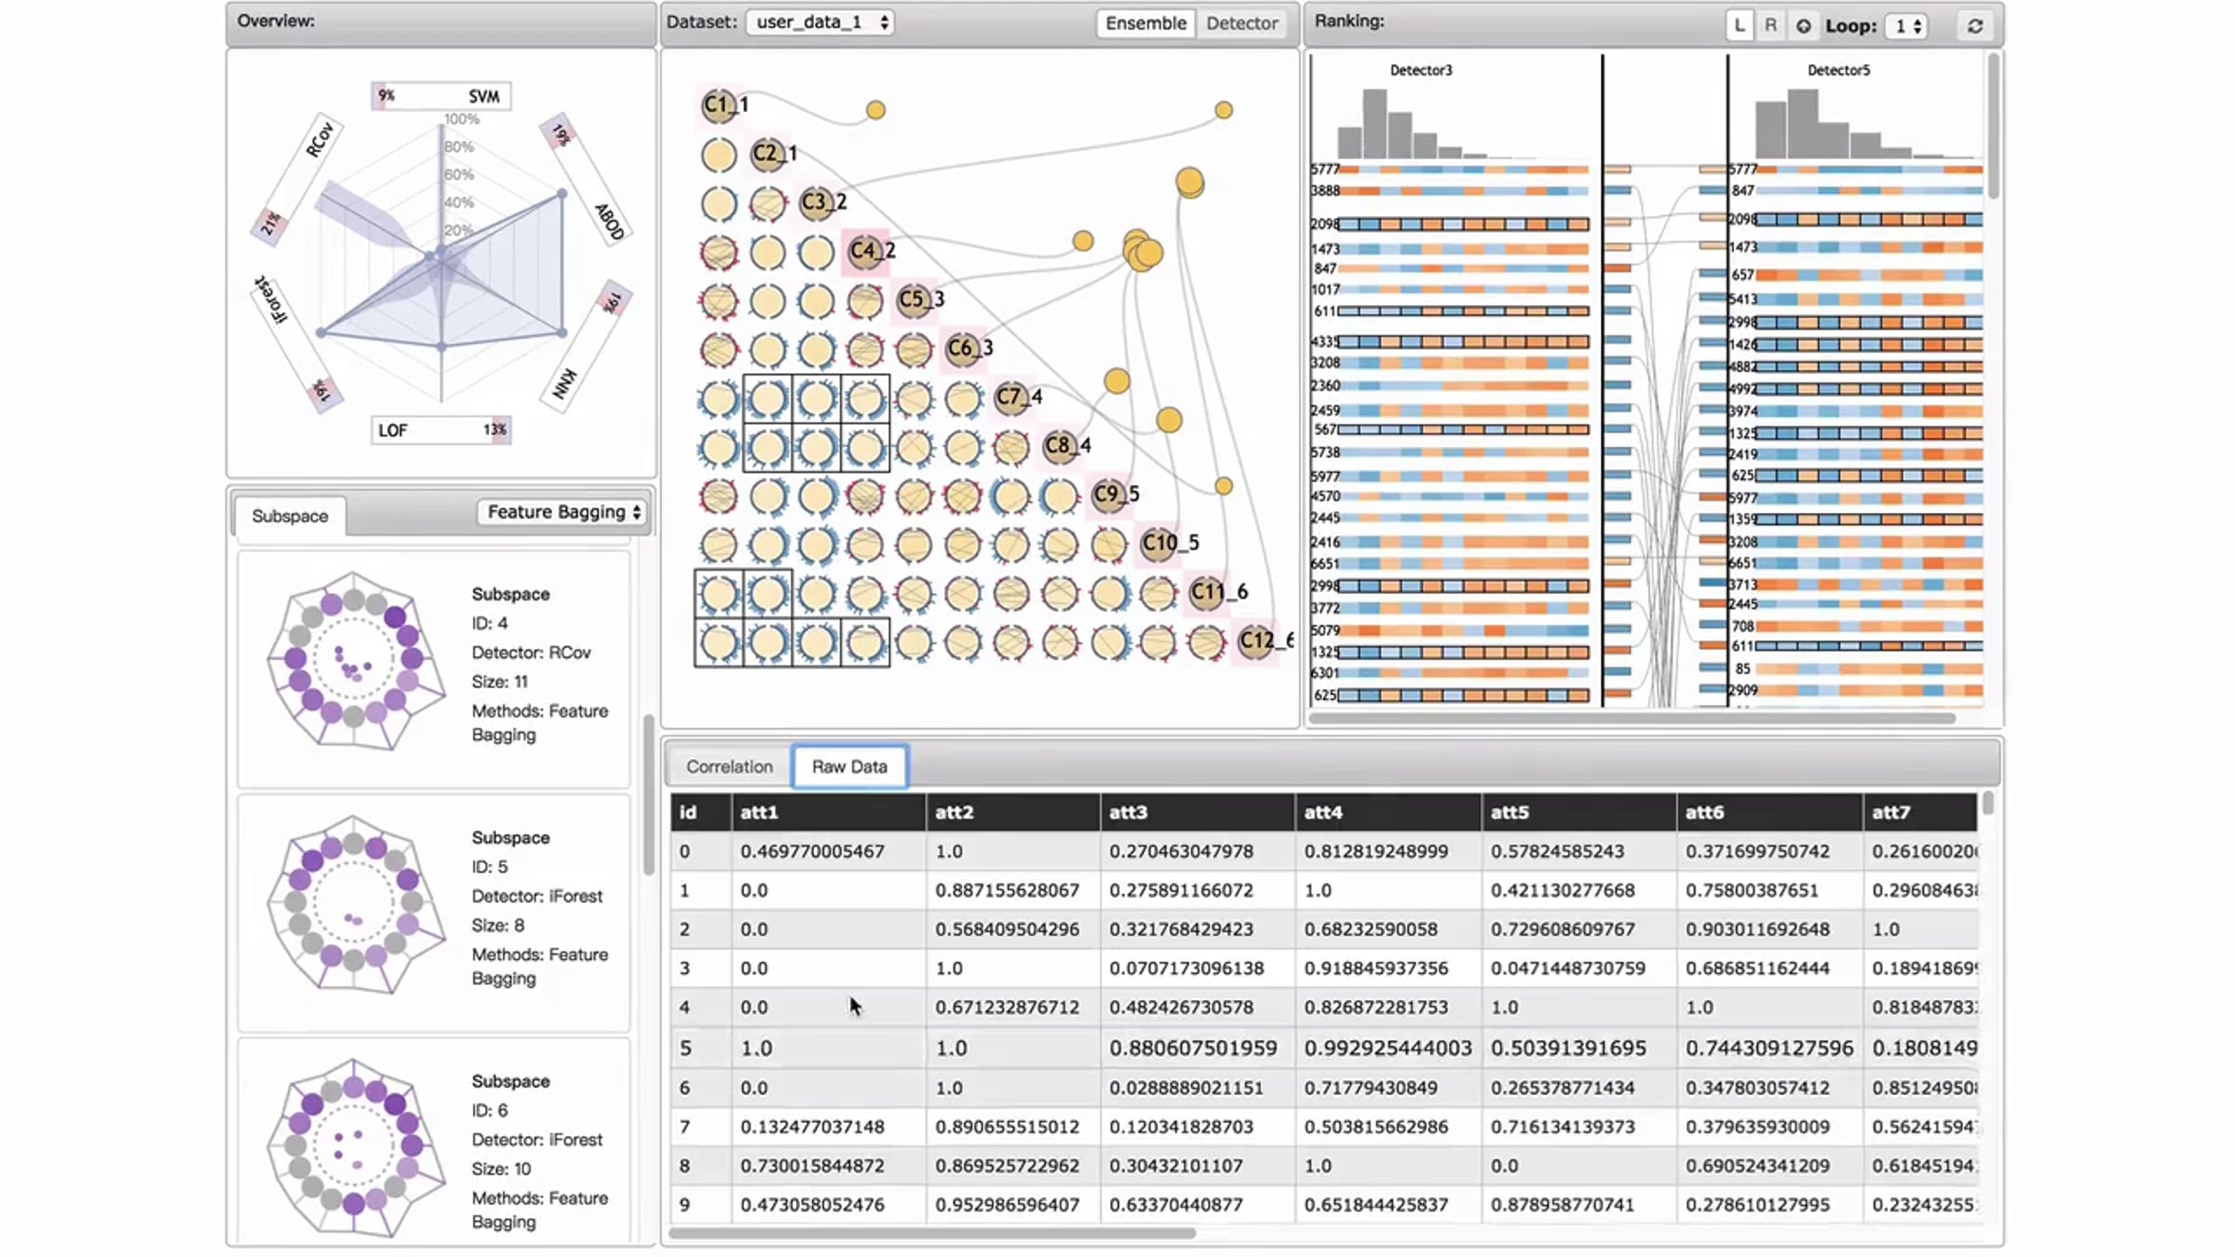
Task: Open the Feature Bagging method dropdown
Action: [562, 512]
